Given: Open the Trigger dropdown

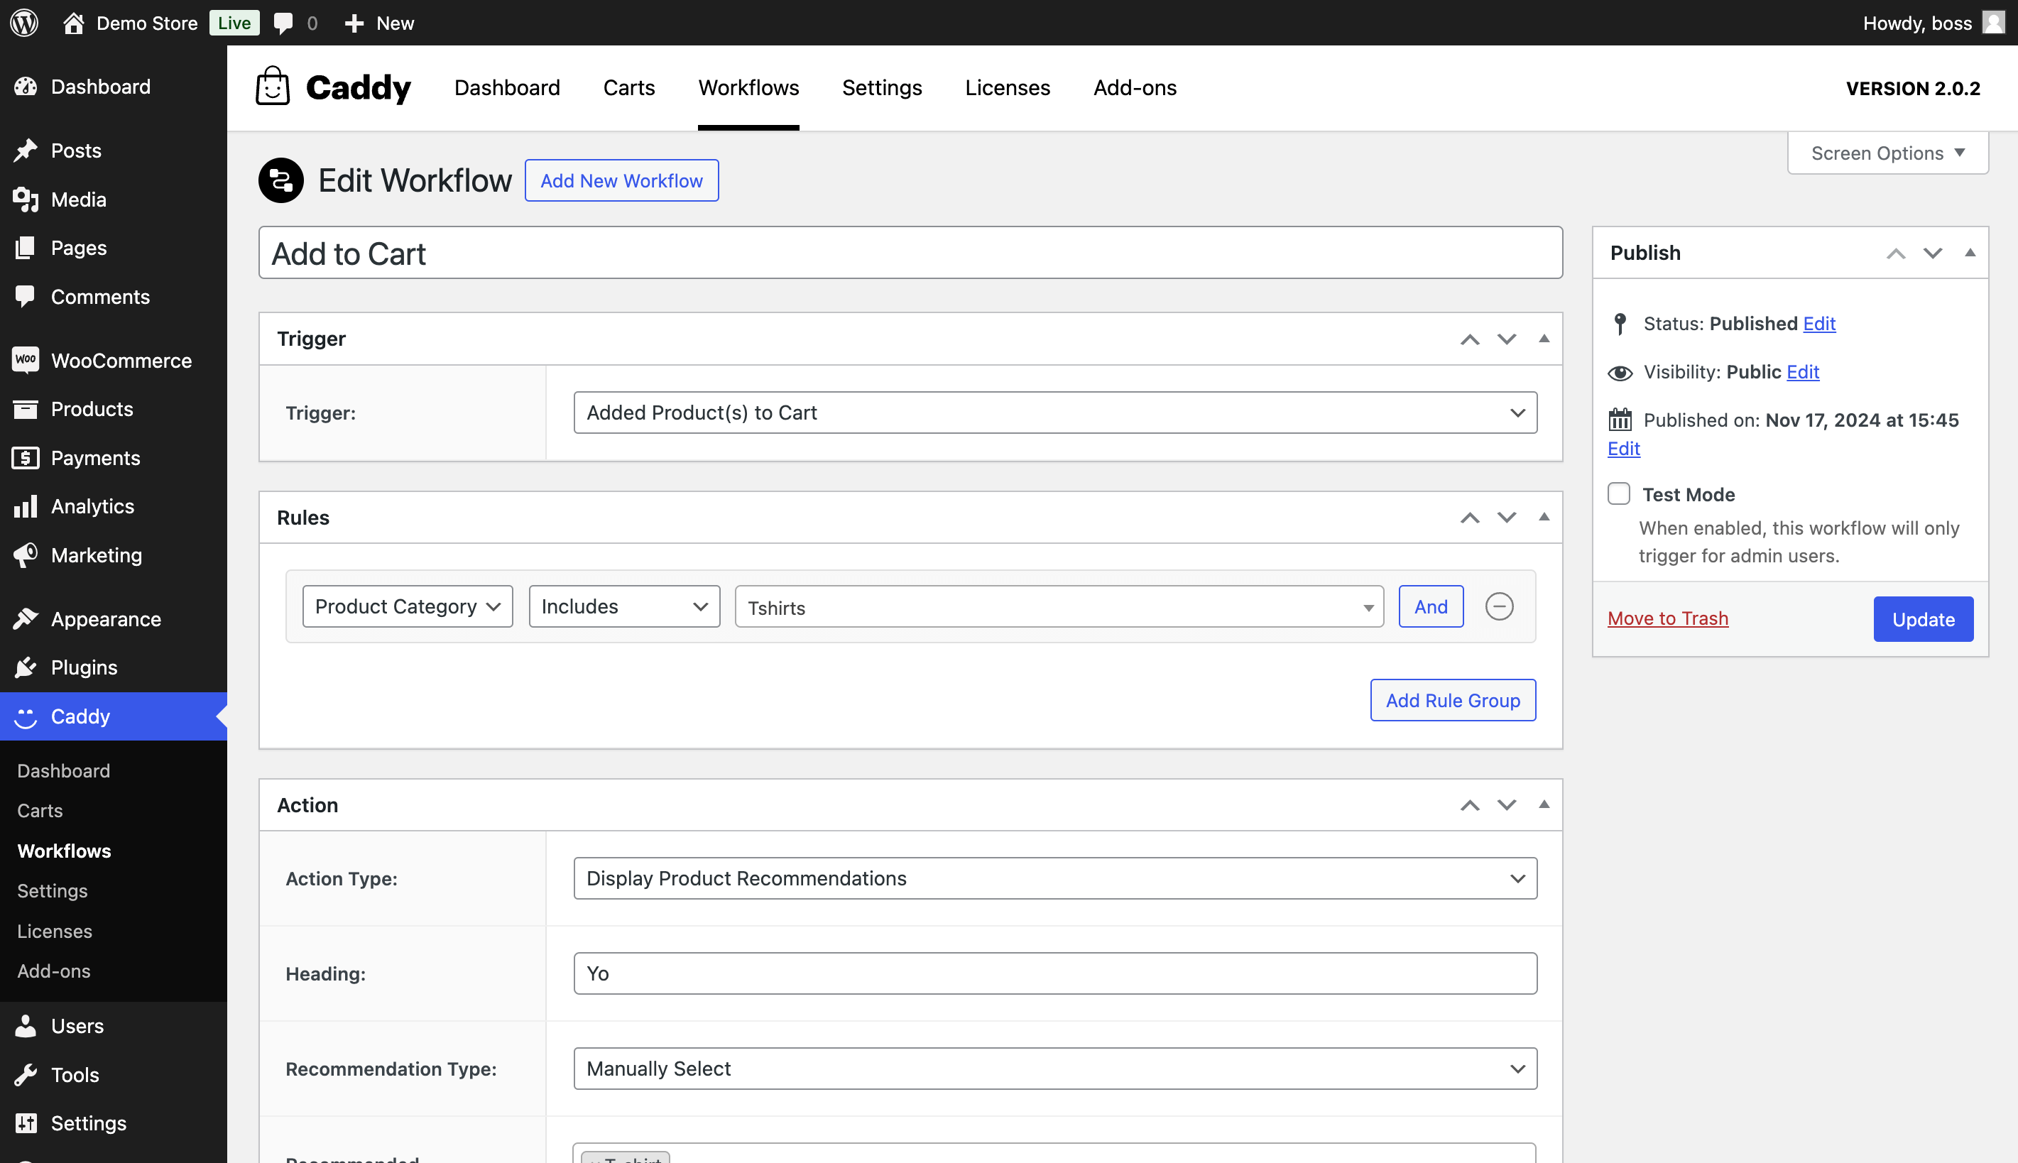Looking at the screenshot, I should 1056,412.
